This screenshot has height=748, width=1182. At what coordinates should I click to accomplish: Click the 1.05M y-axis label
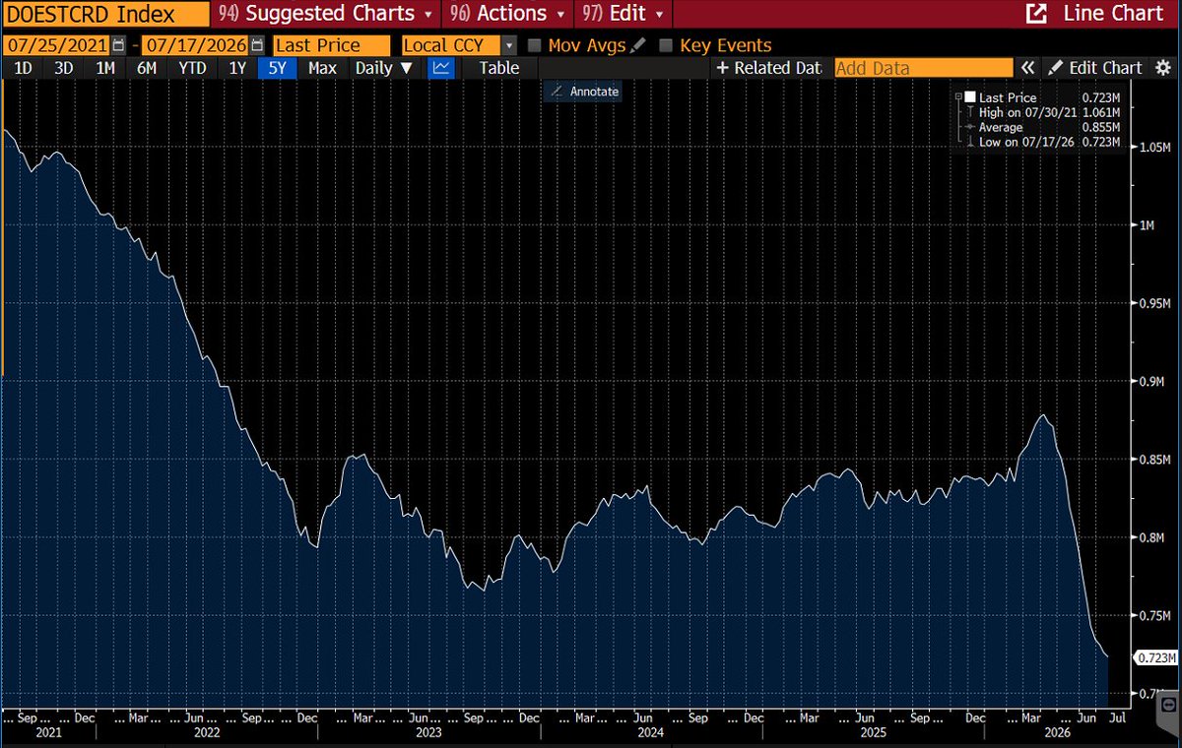[x=1153, y=148]
